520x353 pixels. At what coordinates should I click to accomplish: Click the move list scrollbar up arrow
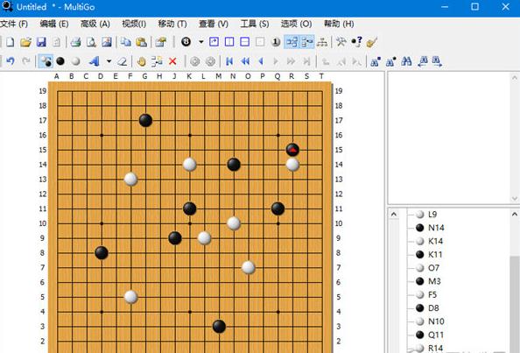tap(515, 215)
